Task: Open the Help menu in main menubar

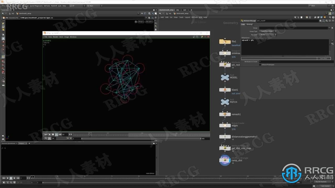Action: point(64,6)
